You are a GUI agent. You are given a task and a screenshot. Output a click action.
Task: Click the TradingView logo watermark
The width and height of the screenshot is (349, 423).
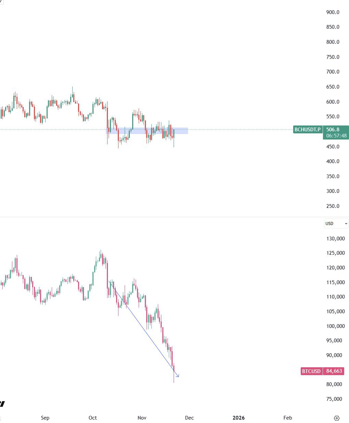click(x=2, y=404)
